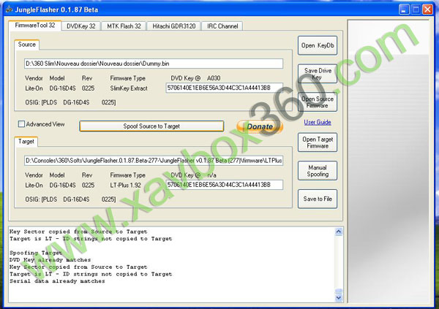Viewport: 439px width, 309px height.
Task: Click the log scrollbar down arrow
Action: 339,297
